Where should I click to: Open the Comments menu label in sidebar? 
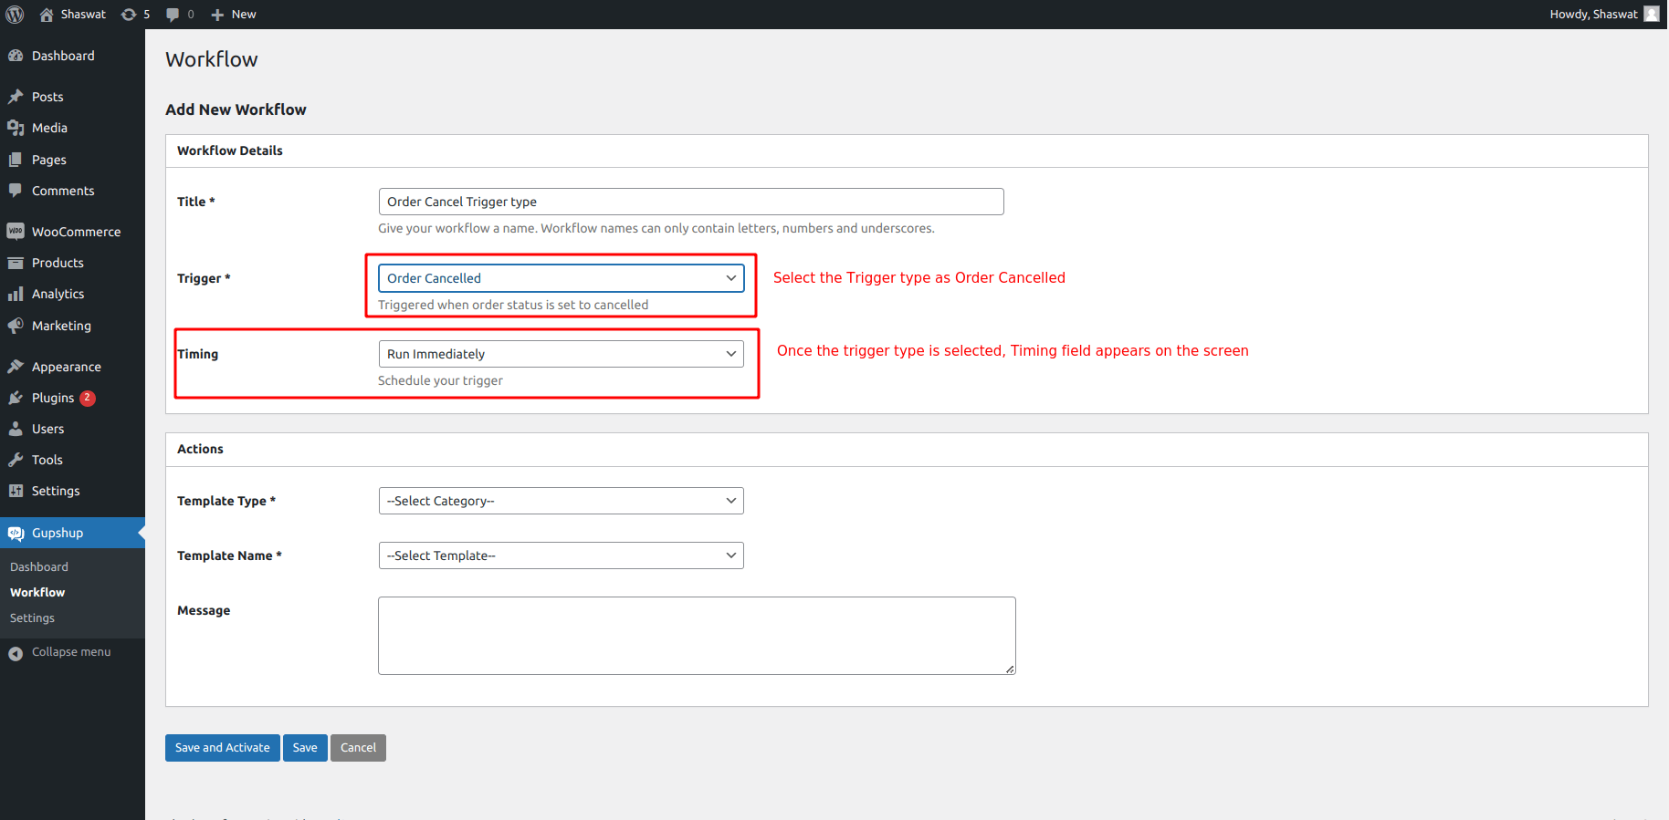[x=63, y=191]
